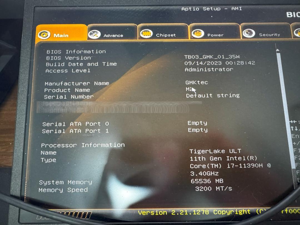Click the TB03_GMK_01_35W version value
The image size is (300, 225).
(x=212, y=57)
